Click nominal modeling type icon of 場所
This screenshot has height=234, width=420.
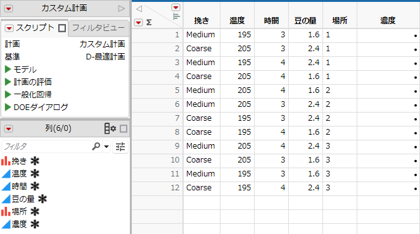pos(6,211)
